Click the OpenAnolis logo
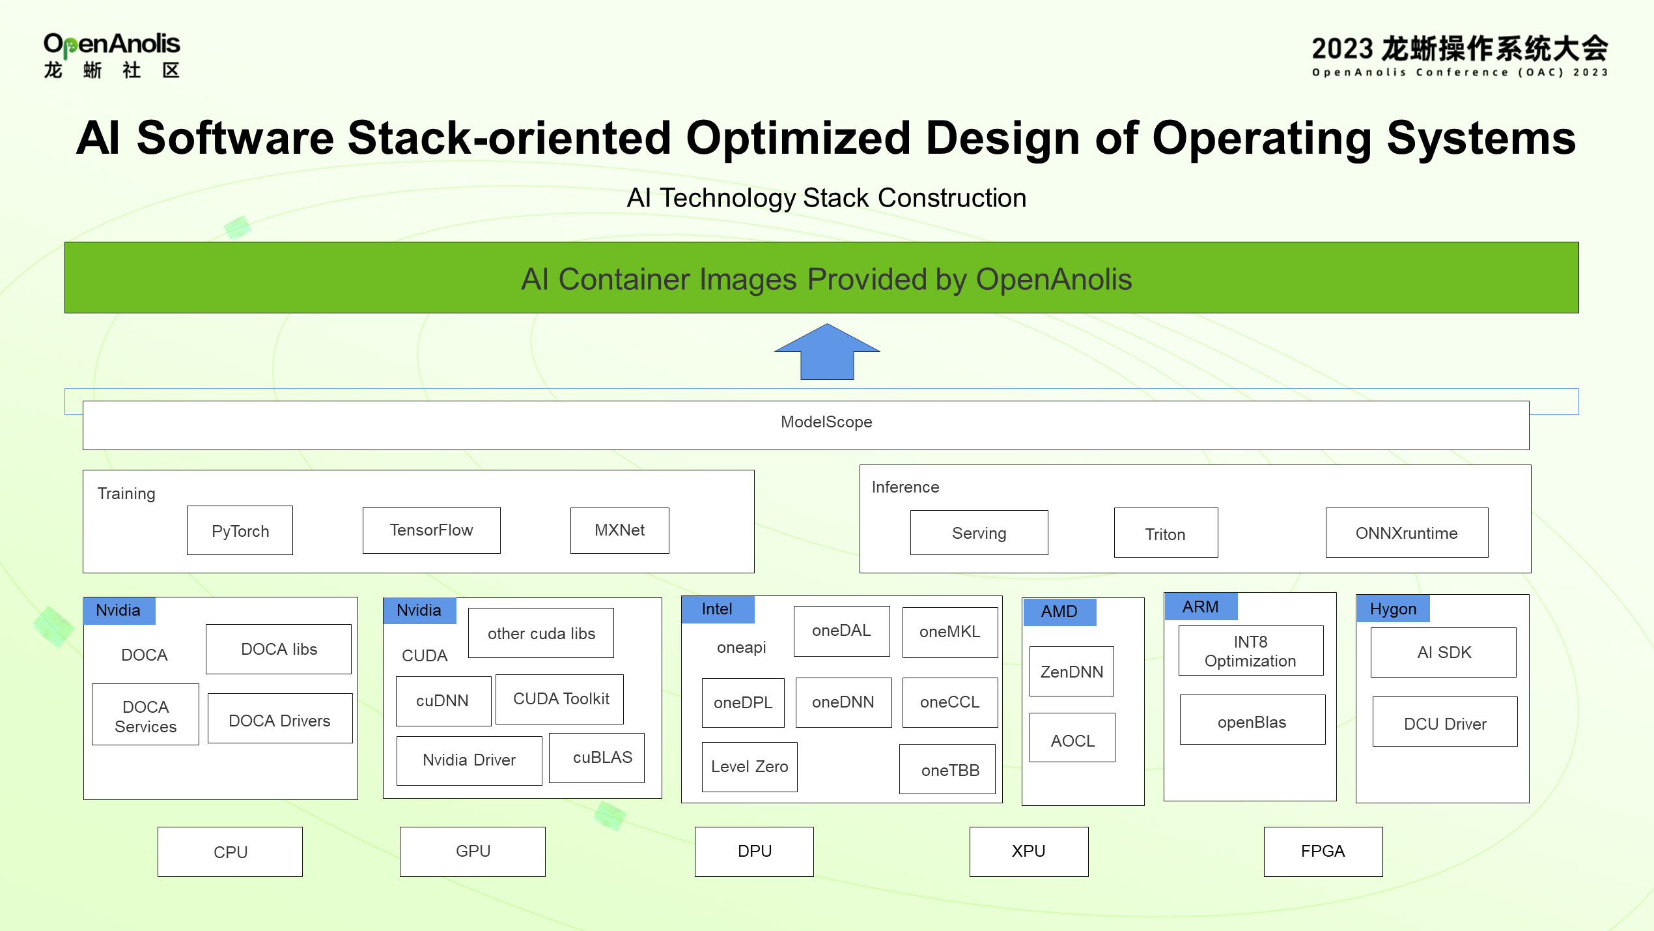The image size is (1654, 931). tap(111, 56)
